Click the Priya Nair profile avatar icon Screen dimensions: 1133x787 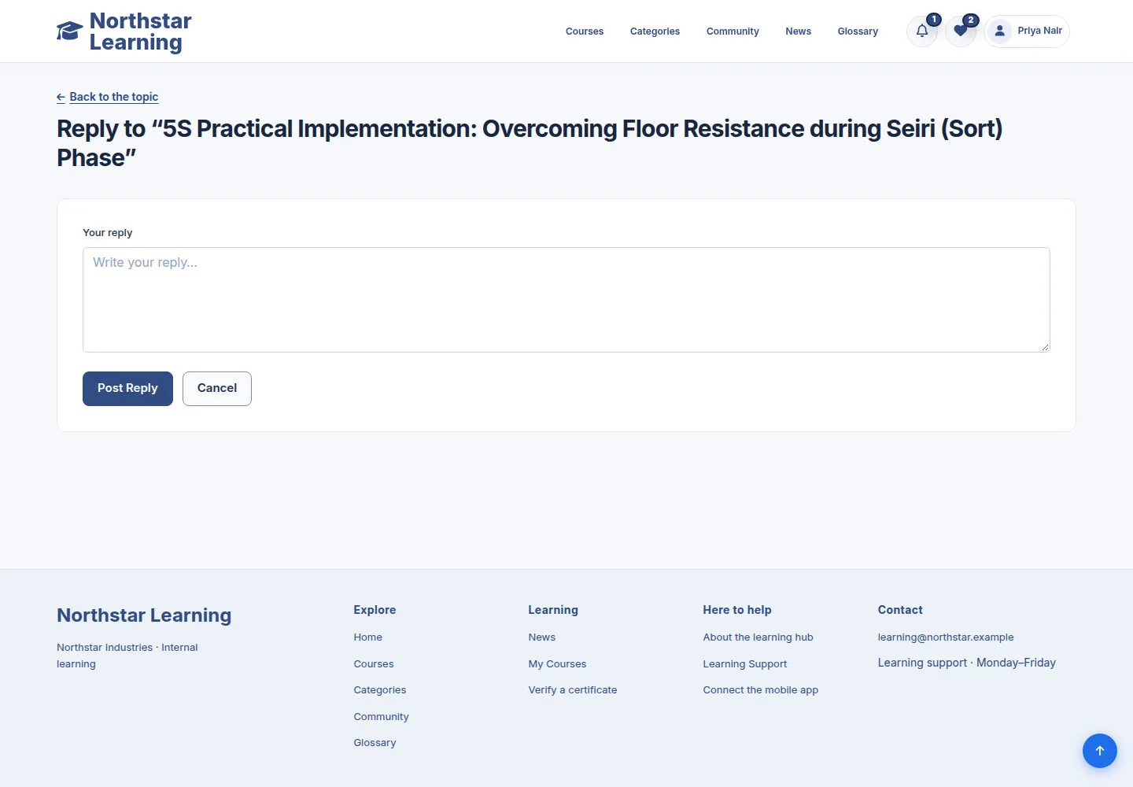[999, 31]
